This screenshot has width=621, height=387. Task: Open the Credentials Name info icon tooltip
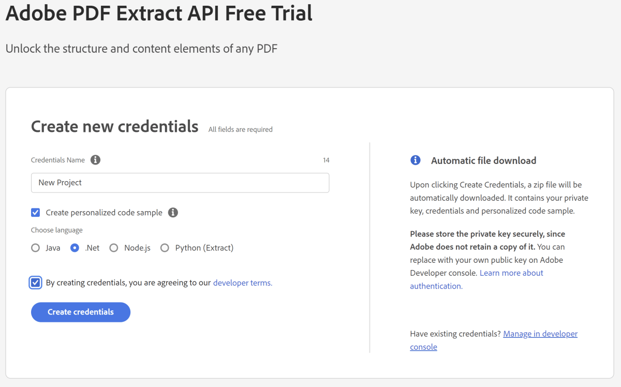(x=95, y=160)
